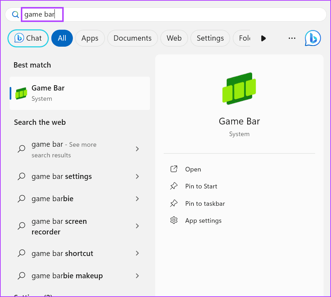Click the large Game Bar app icon in details pane
The width and height of the screenshot is (331, 297).
pos(239,89)
